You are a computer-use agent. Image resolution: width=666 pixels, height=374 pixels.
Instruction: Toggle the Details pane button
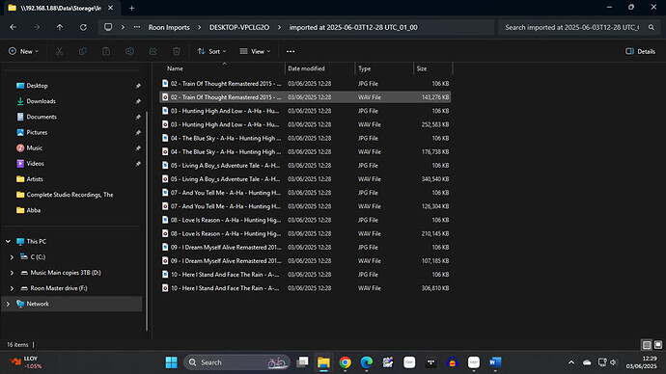(640, 51)
